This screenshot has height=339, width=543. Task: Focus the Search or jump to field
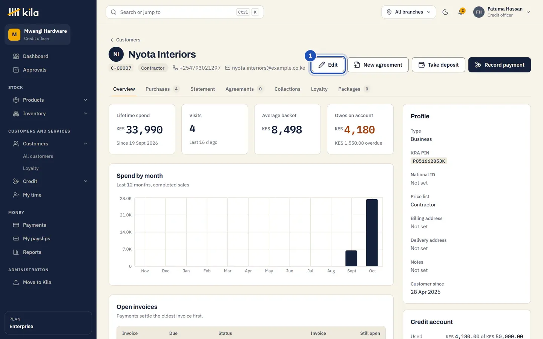click(185, 12)
